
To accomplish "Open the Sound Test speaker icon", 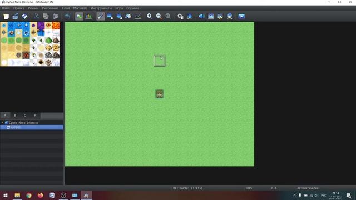I will [201, 16].
